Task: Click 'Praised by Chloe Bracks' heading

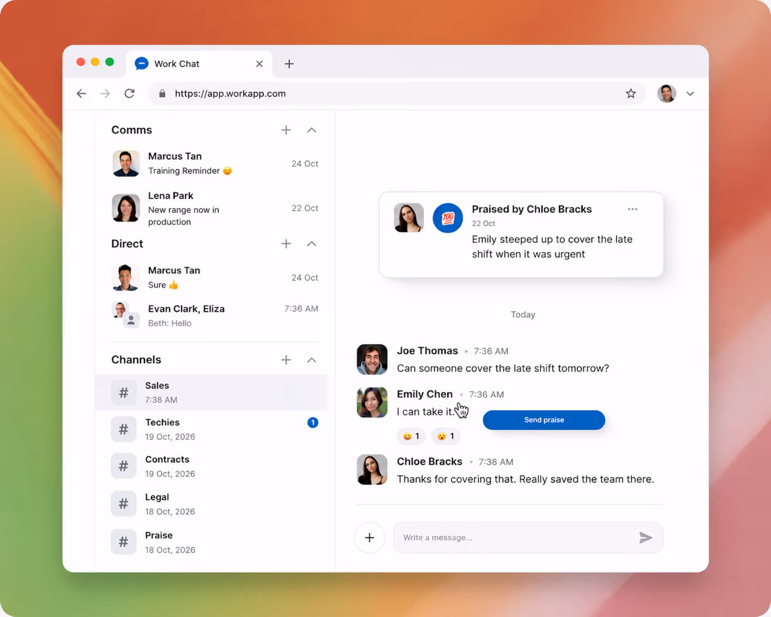Action: point(532,209)
